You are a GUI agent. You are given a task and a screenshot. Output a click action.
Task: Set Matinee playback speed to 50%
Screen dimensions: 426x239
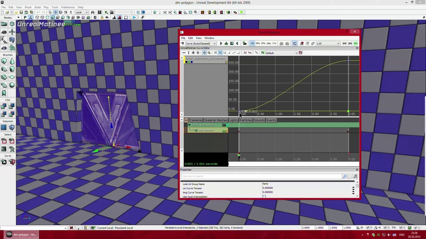258,43
